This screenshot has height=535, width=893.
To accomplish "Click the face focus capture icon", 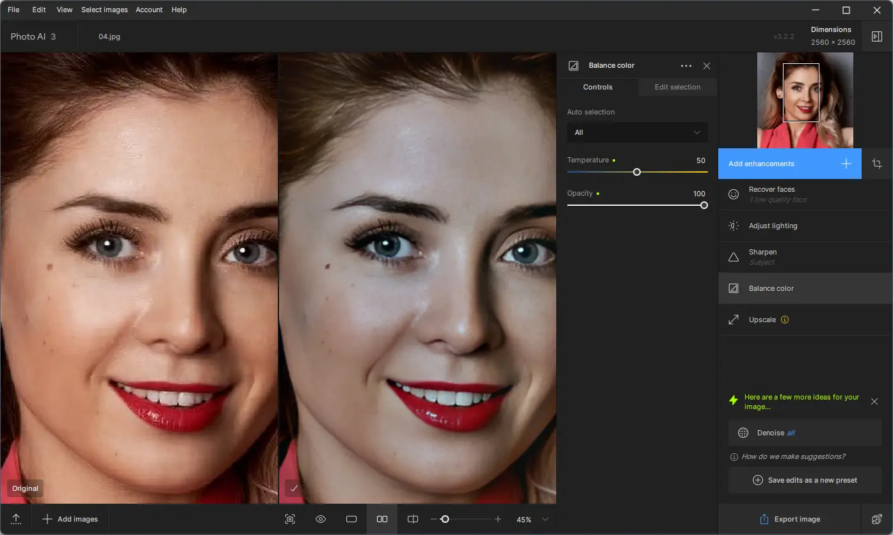I will click(290, 519).
